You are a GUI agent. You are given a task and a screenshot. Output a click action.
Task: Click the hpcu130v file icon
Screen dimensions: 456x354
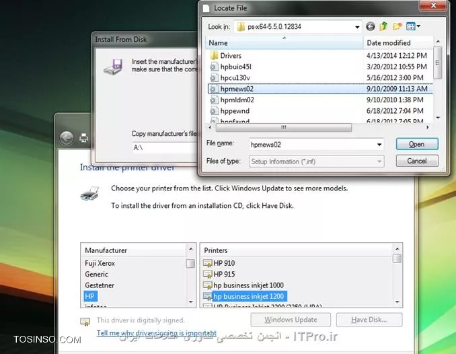[214, 77]
